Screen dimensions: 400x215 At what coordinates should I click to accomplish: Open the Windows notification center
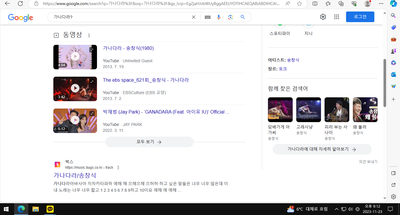(x=390, y=209)
